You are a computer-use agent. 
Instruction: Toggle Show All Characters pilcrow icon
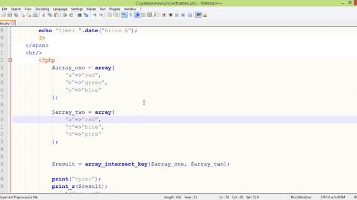131,15
